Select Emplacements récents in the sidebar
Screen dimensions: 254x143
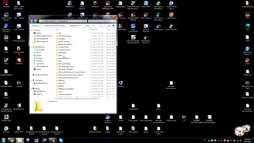pyautogui.click(x=44, y=36)
